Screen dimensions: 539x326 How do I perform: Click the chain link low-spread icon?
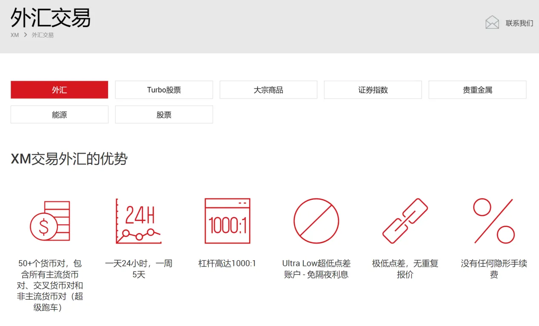click(405, 221)
